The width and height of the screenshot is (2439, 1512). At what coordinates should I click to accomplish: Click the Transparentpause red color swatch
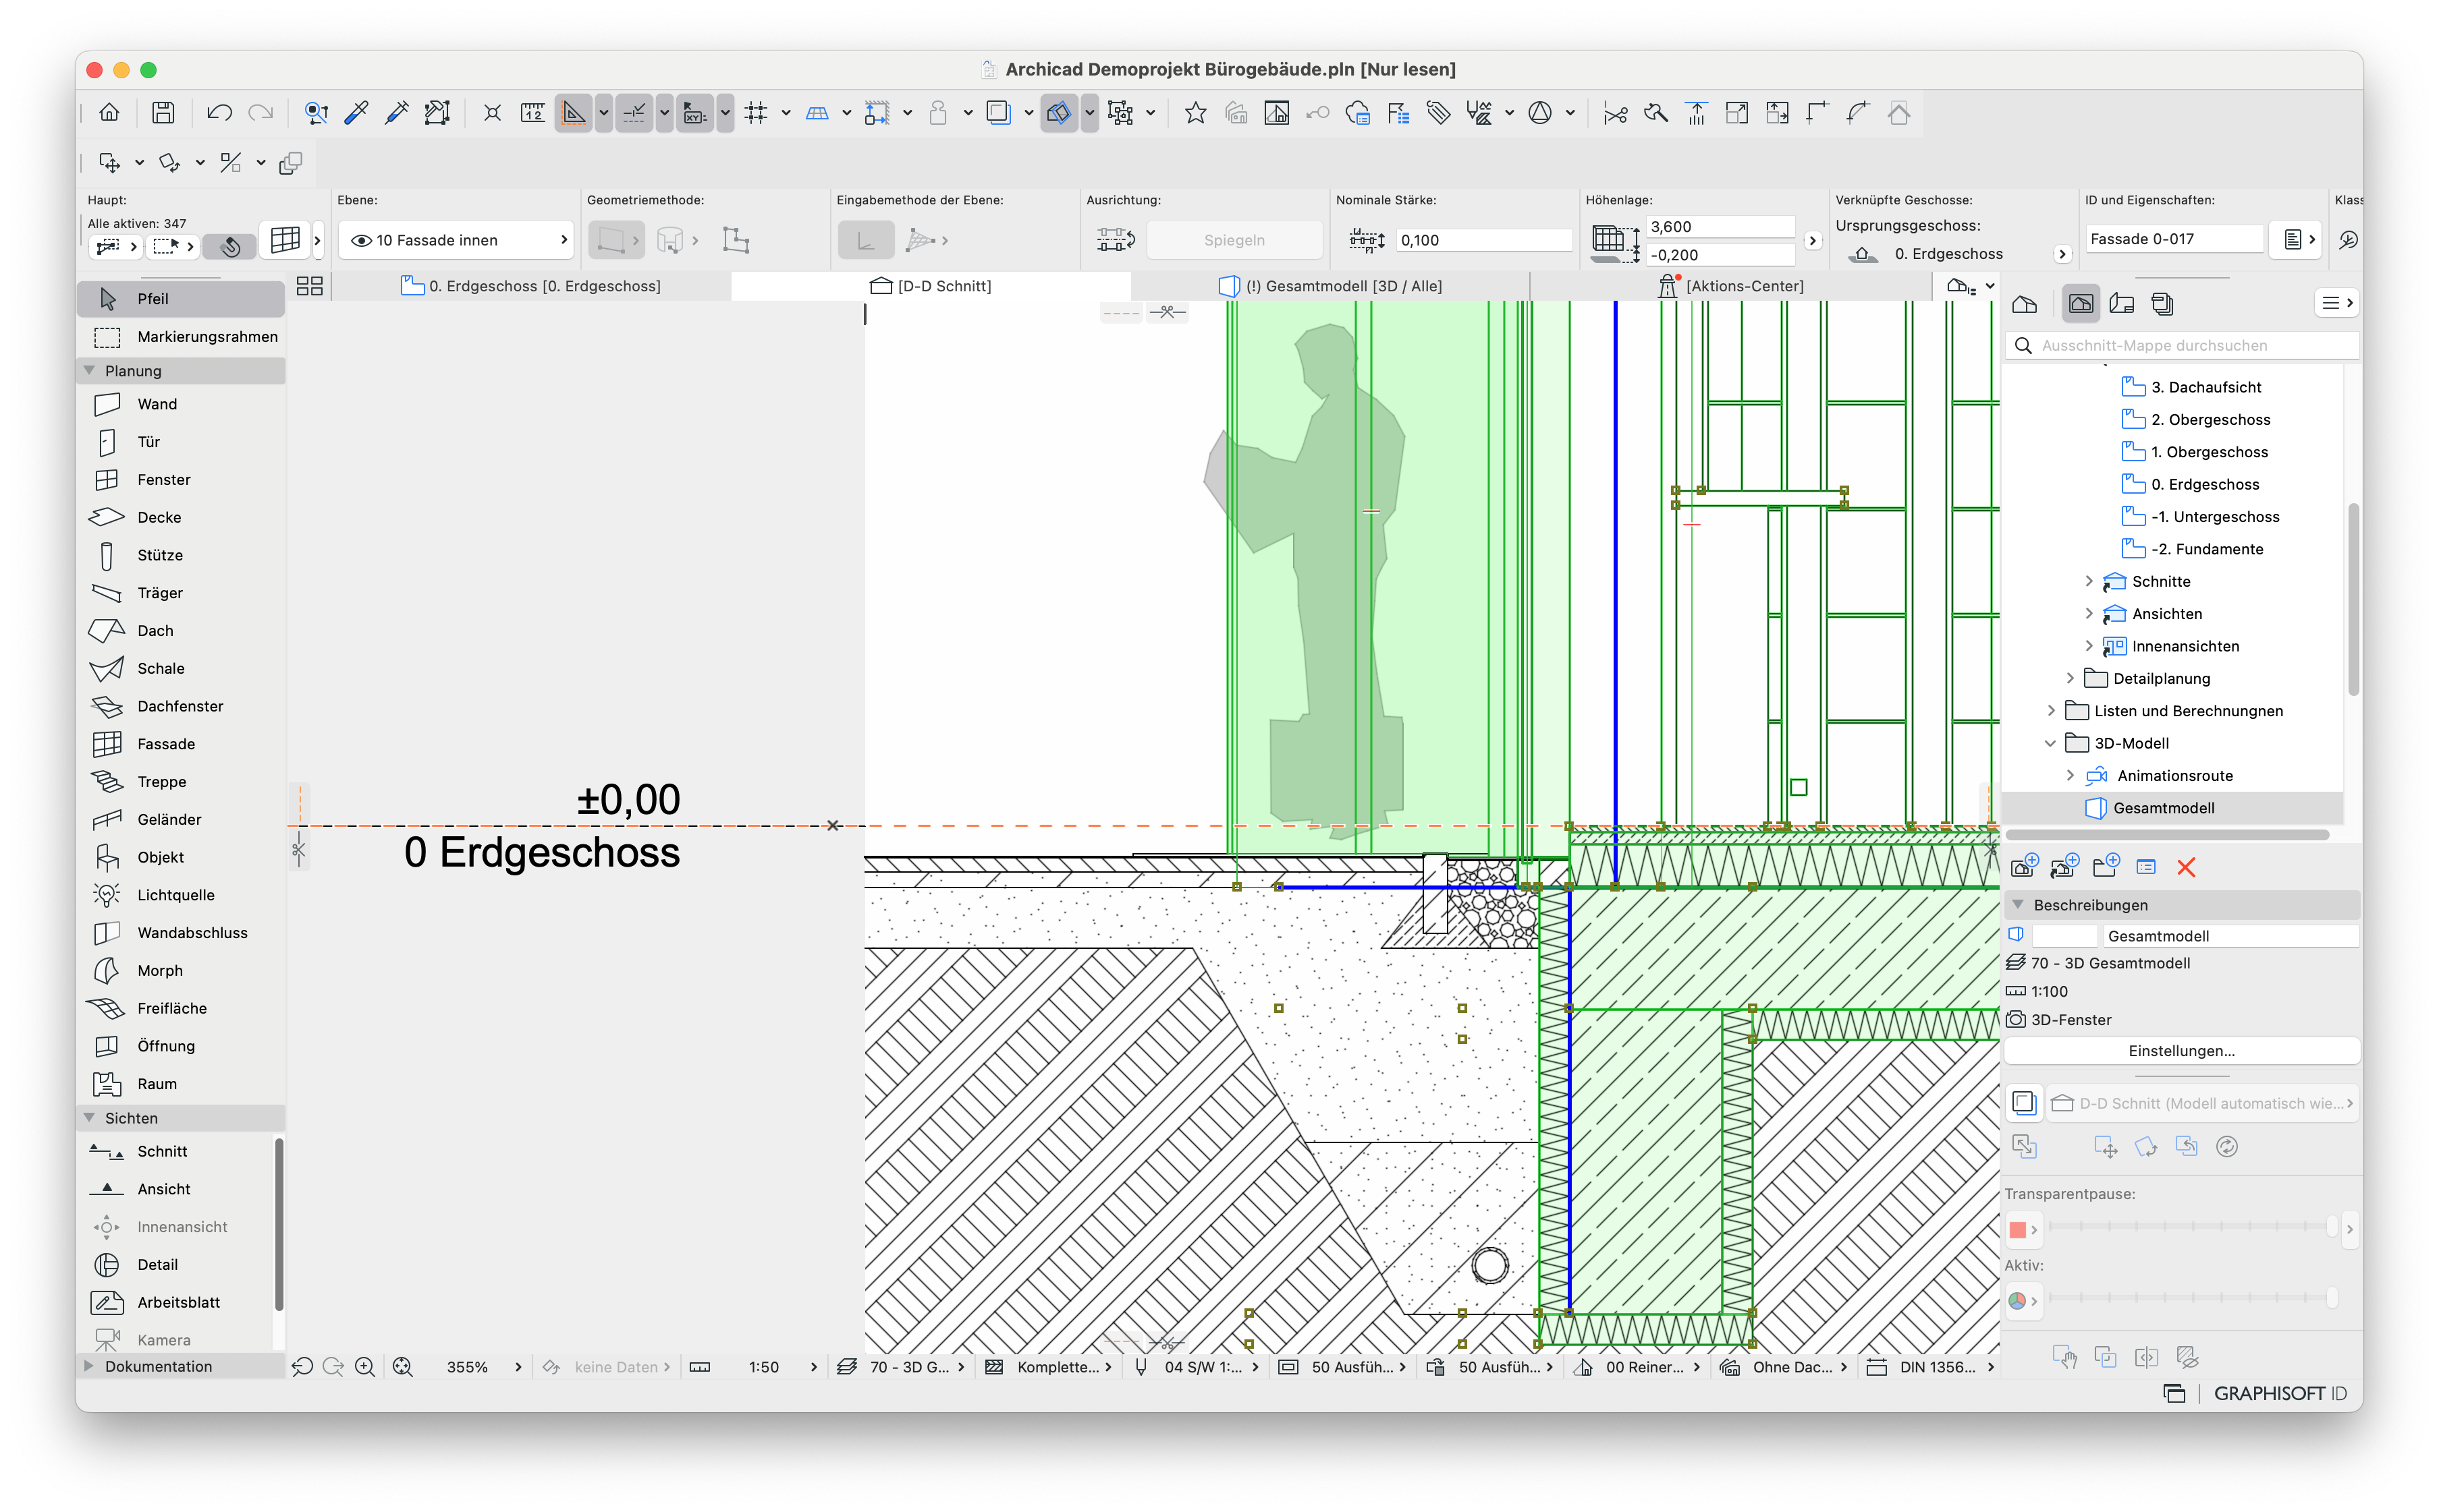(x=2017, y=1230)
